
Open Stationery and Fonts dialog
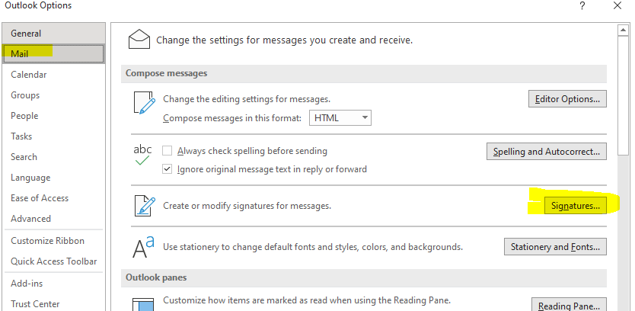pos(555,247)
